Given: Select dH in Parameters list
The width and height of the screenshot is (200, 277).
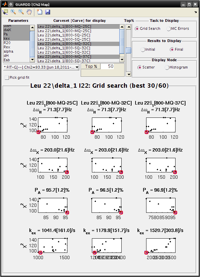Looking at the screenshot, I should pos(17,56).
